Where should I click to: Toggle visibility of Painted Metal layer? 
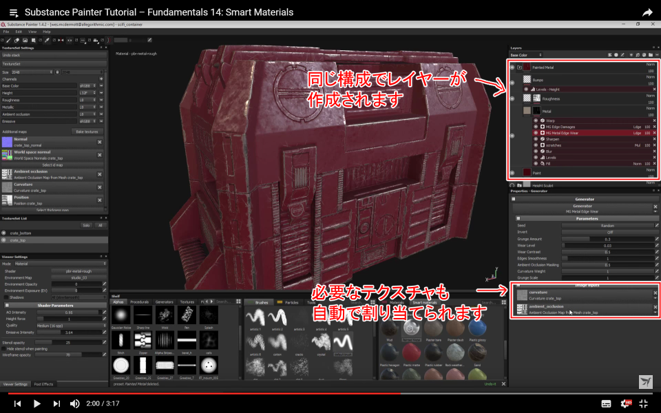[x=512, y=67]
